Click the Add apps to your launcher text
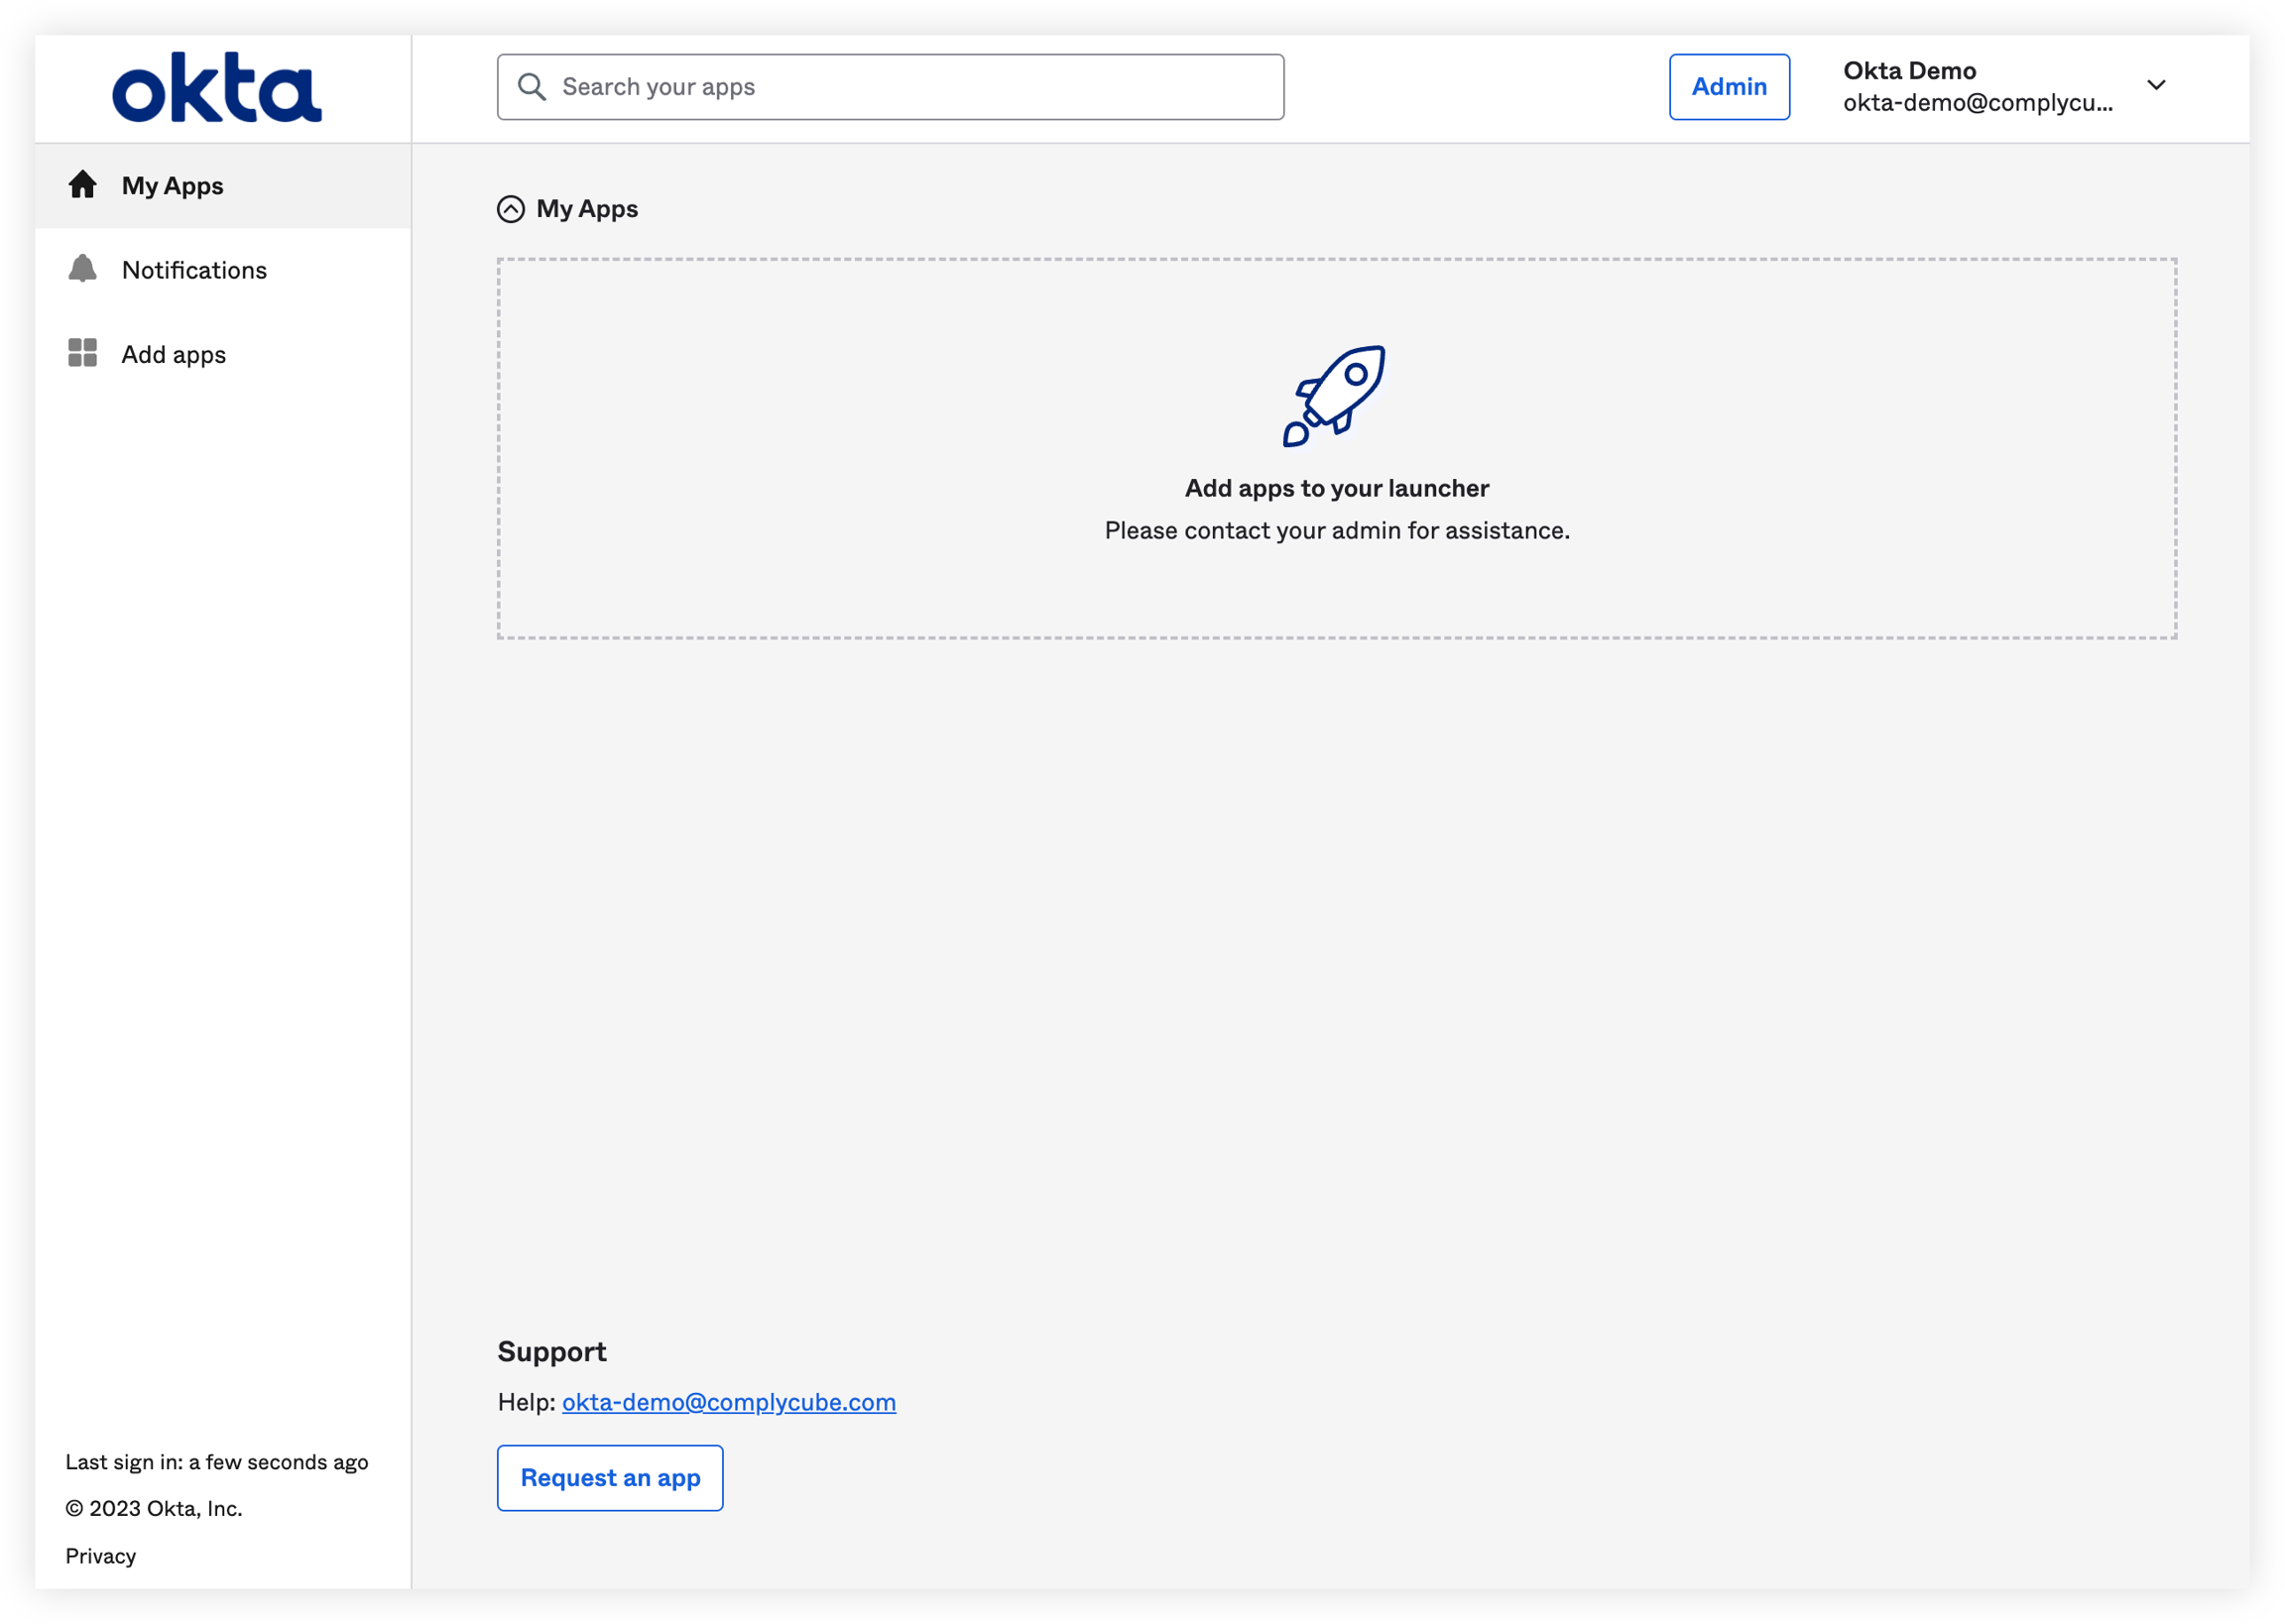This screenshot has width=2285, height=1624. [x=1336, y=488]
